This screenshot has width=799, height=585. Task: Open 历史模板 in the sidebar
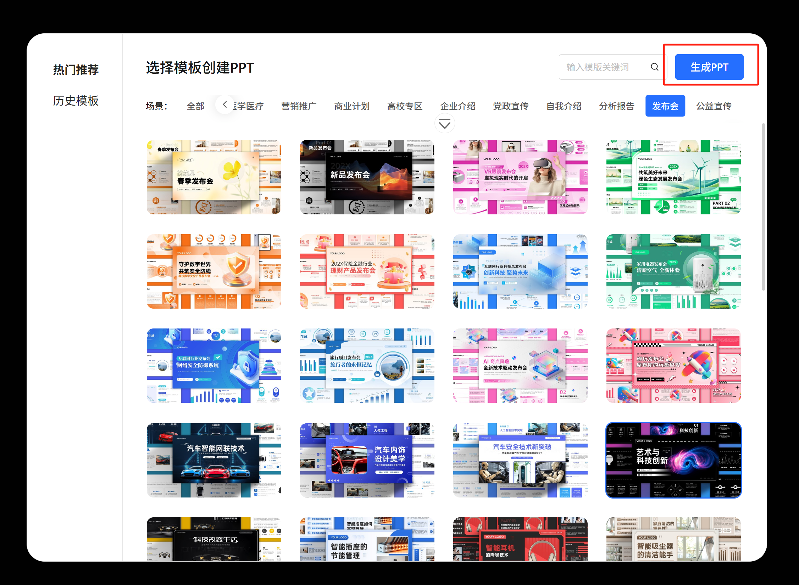76,101
